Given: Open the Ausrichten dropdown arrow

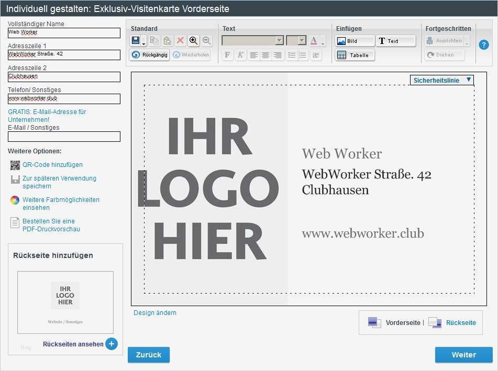Looking at the screenshot, I should (x=467, y=41).
